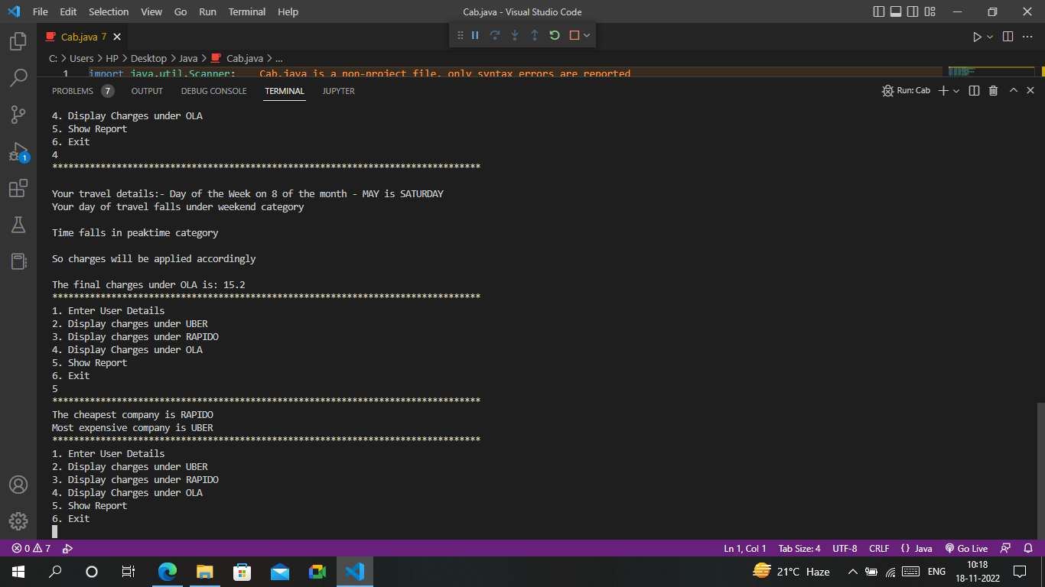Image resolution: width=1045 pixels, height=587 pixels.
Task: Open notifications via the bell icon
Action: point(1029,548)
